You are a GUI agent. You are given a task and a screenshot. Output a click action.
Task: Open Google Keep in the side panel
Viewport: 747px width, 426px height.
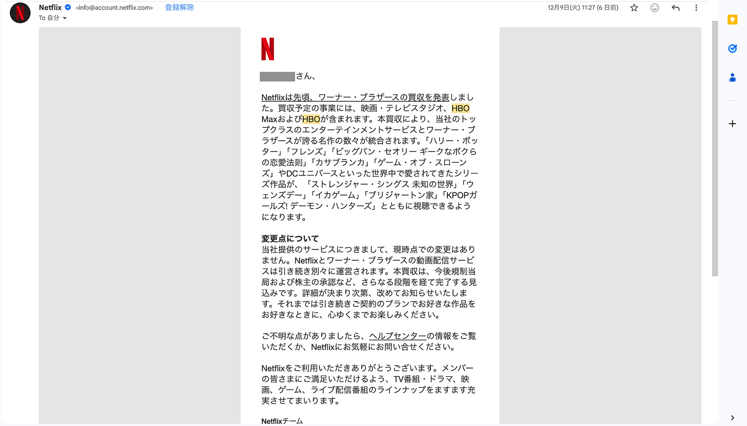[732, 20]
